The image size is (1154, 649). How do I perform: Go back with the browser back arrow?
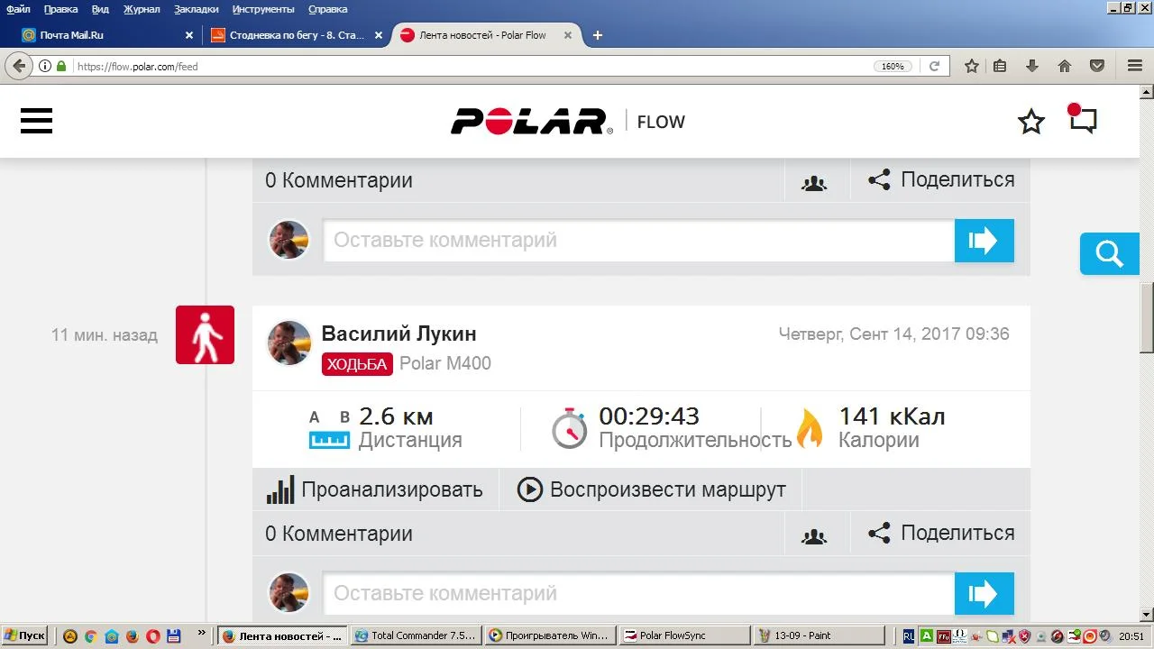tap(20, 66)
